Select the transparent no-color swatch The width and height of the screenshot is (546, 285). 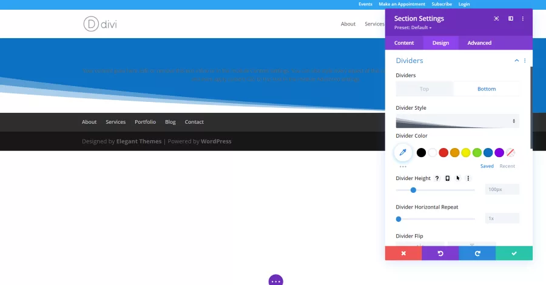click(510, 152)
